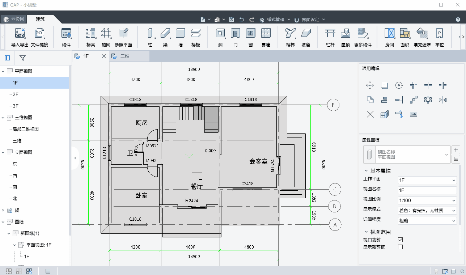Click the 视图名称 input field
This screenshot has height=275, width=466.
(427, 190)
